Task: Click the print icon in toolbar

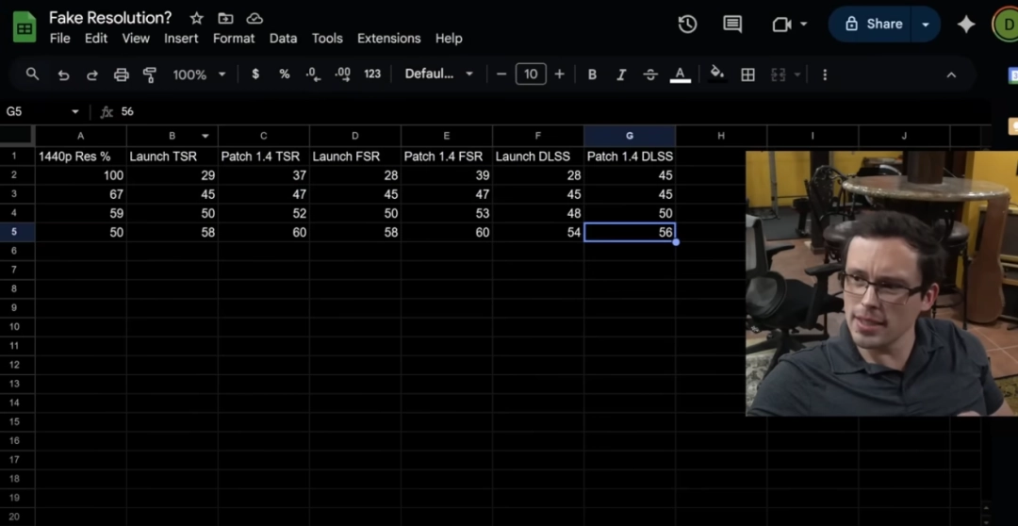Action: coord(121,74)
